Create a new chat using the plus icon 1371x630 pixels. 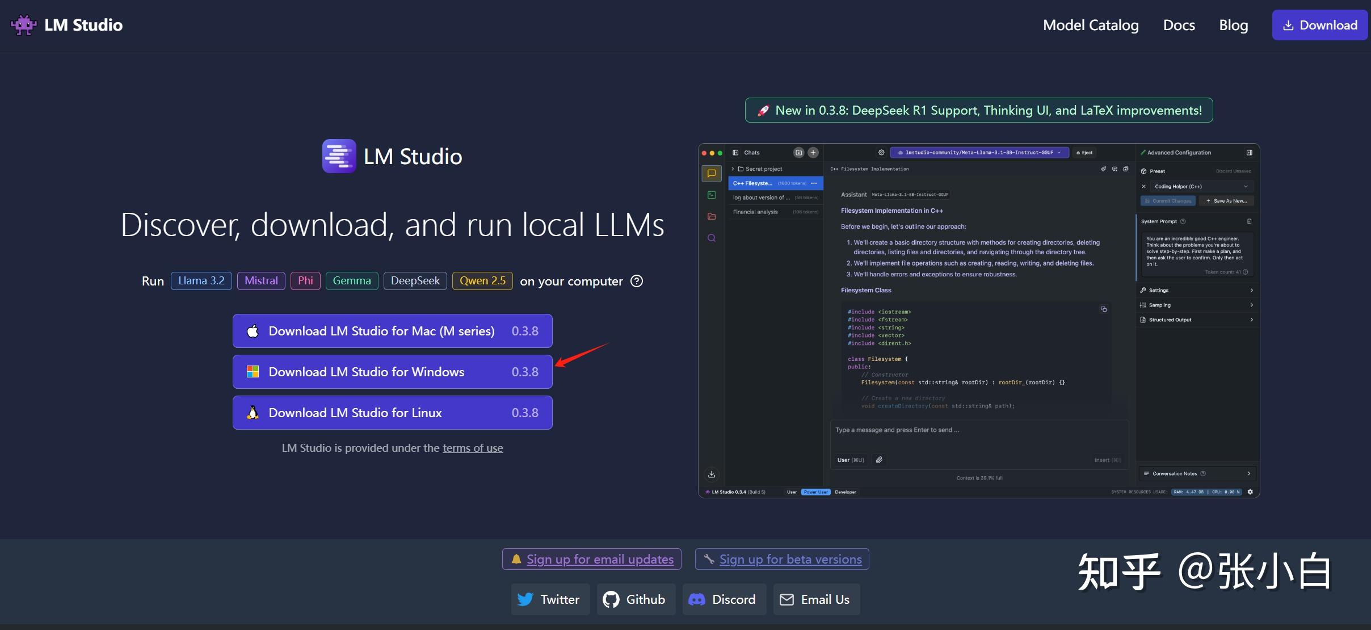click(813, 152)
